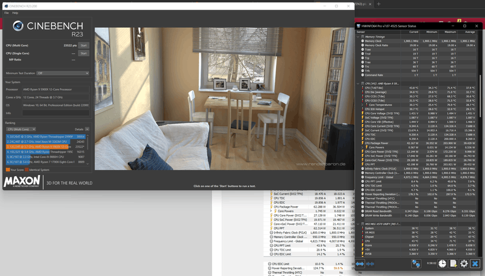This screenshot has width=485, height=276.
Task: Select ranking row Threadripper 195C
Action: click(45, 152)
